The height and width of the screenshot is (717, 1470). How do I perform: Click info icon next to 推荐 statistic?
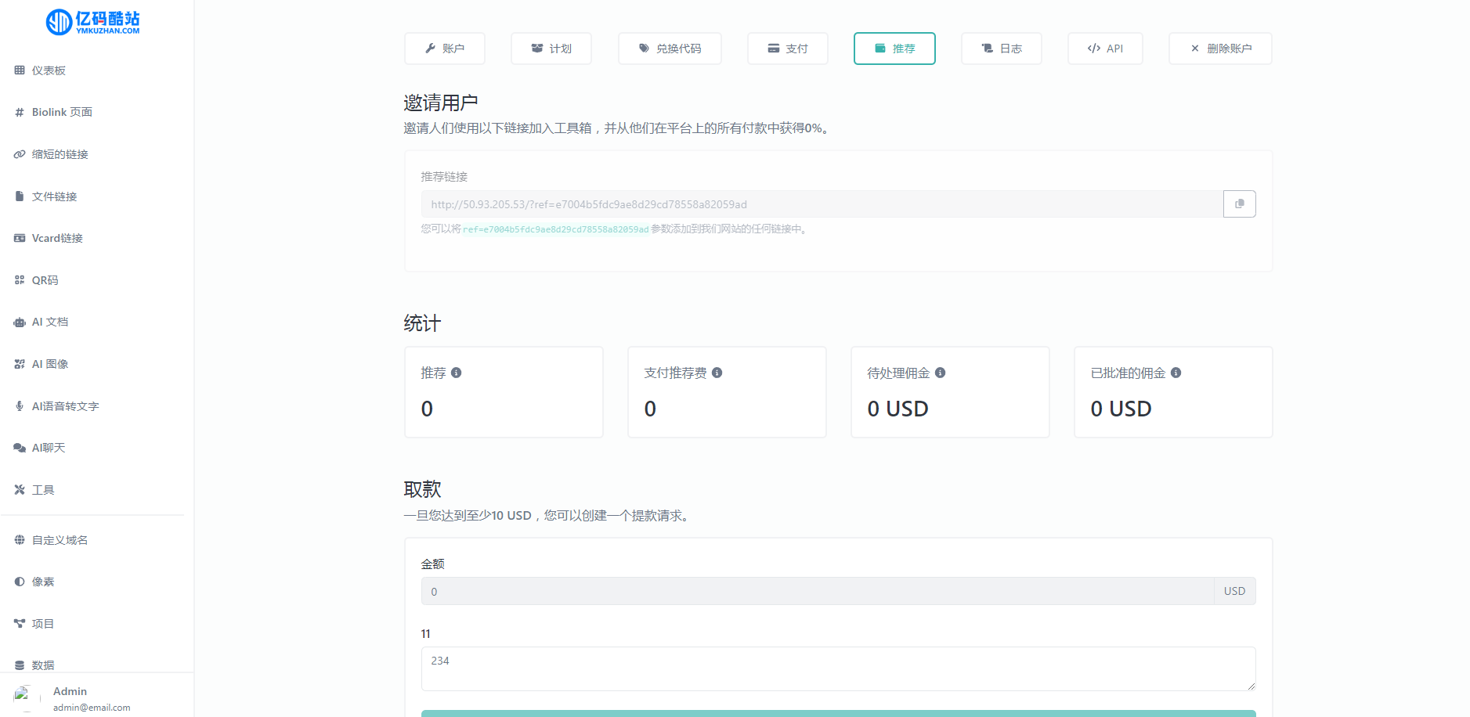pyautogui.click(x=457, y=373)
